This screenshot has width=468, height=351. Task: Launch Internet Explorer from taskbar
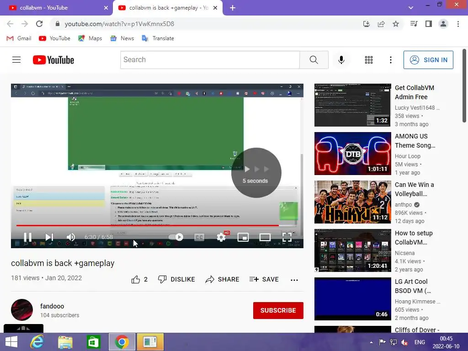coord(37,342)
